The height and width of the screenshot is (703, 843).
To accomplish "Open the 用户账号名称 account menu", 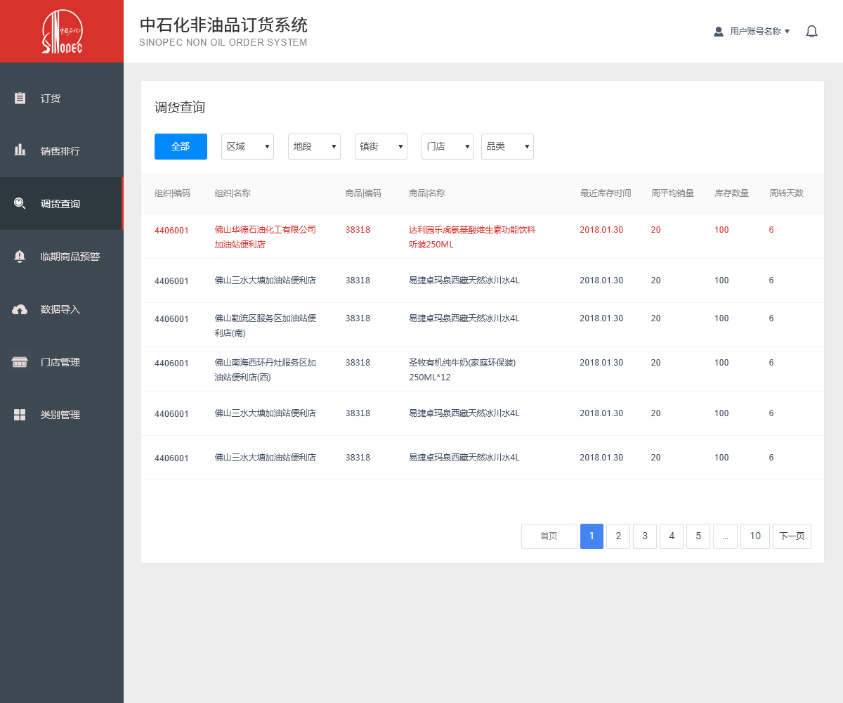I will coord(752,32).
